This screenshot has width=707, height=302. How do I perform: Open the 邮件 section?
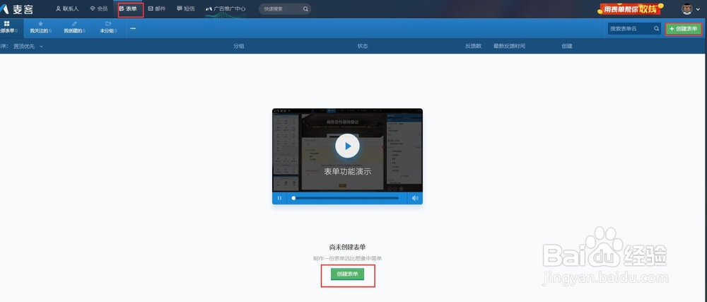[157, 8]
